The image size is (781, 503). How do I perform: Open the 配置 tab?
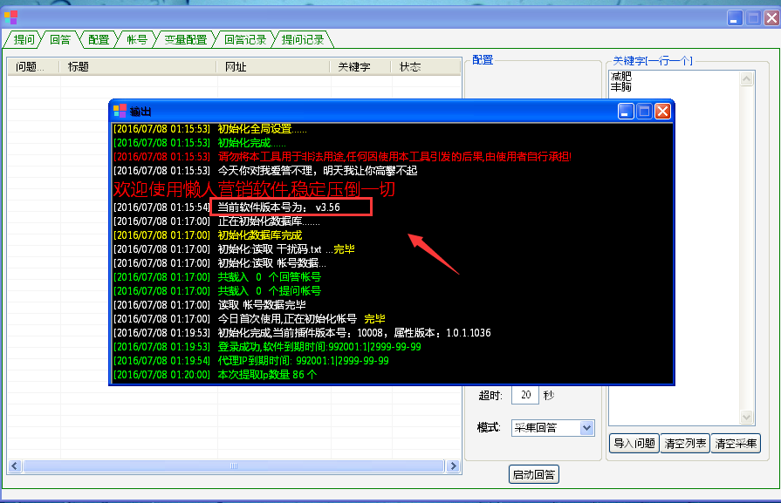(99, 39)
